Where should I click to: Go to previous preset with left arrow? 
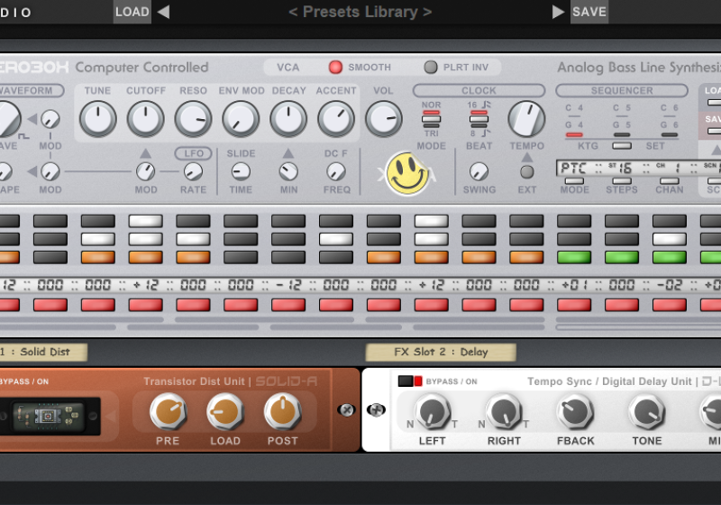[x=163, y=12]
